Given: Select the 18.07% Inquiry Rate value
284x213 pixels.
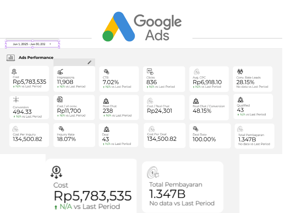Looking at the screenshot, I should coord(66,139).
